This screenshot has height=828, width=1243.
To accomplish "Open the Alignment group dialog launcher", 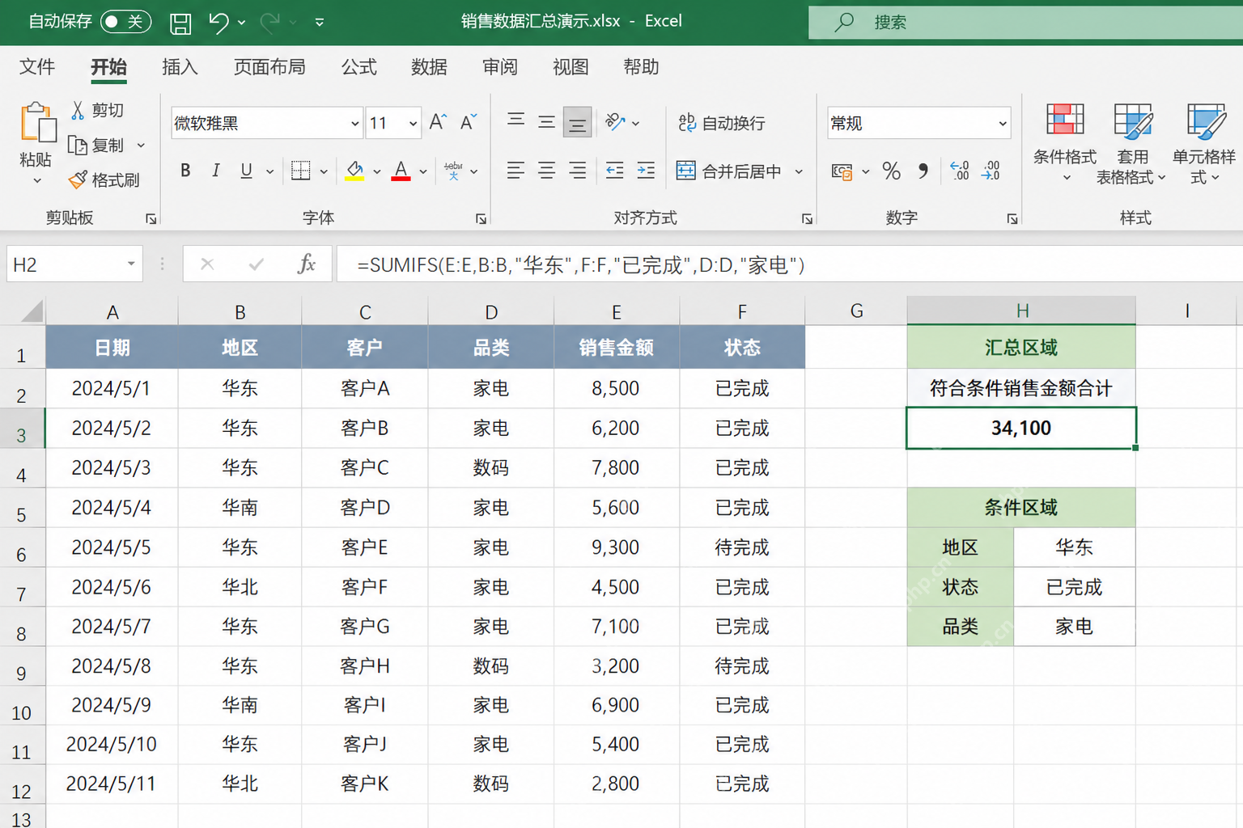I will pyautogui.click(x=807, y=218).
